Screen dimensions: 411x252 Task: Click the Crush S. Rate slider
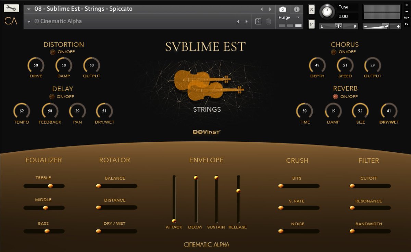point(299,208)
